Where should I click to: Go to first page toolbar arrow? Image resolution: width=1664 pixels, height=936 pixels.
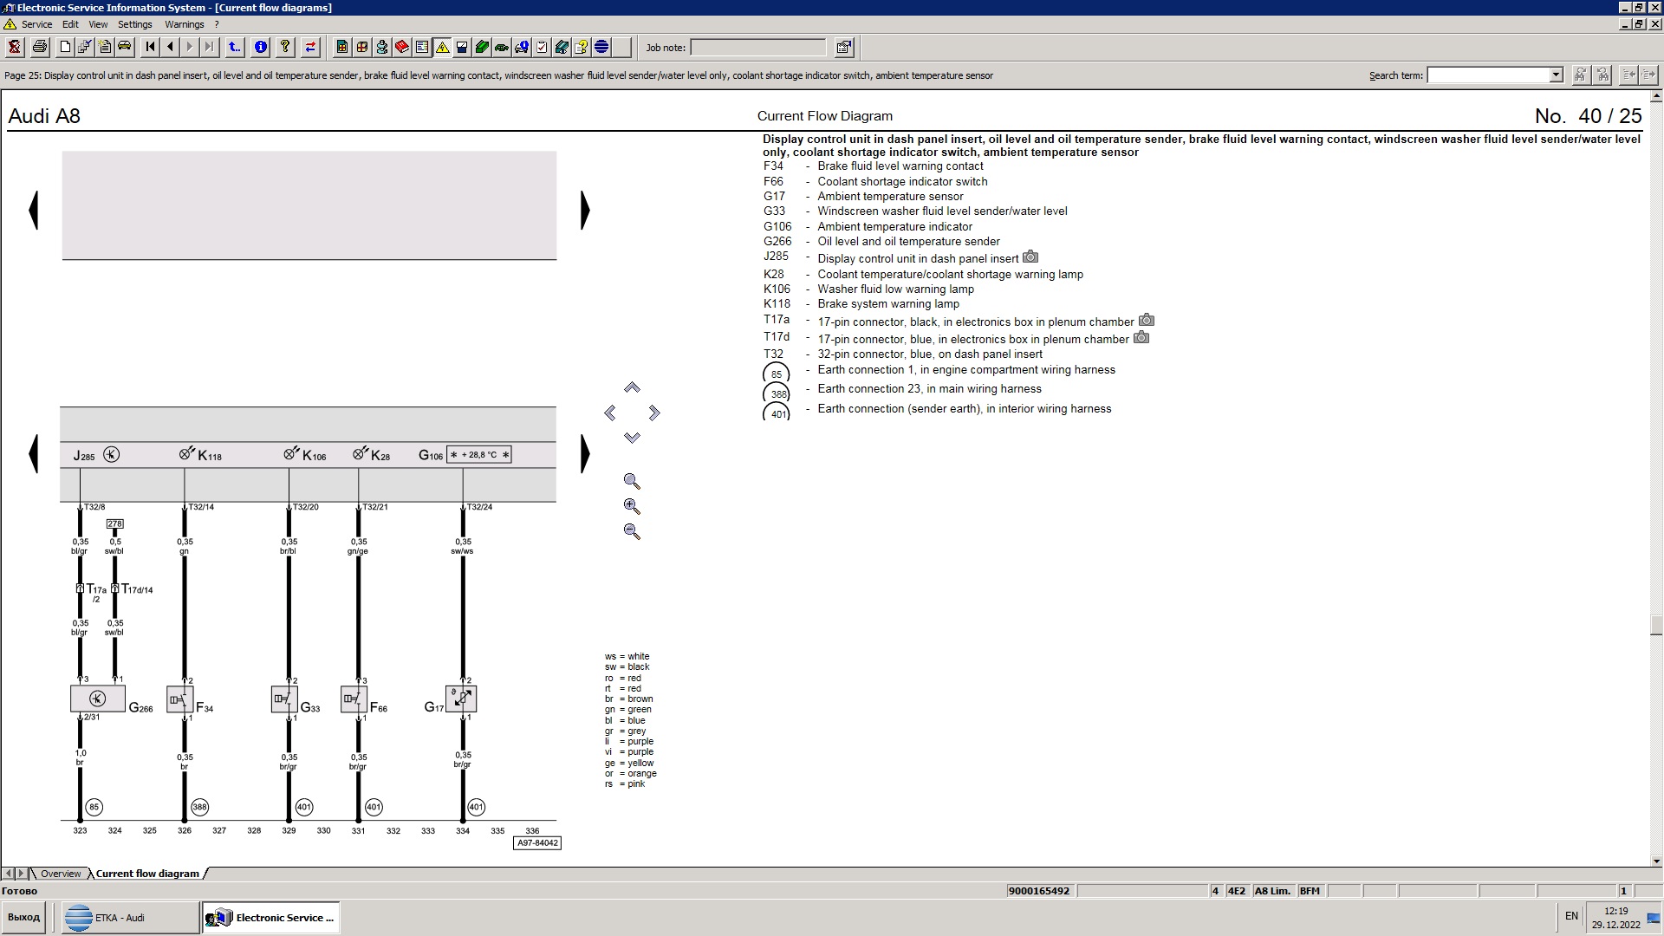(x=150, y=48)
